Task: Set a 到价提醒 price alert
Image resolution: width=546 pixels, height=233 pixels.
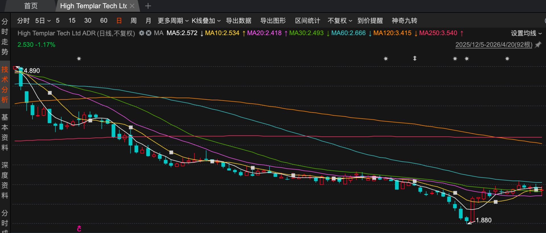Action: click(x=370, y=21)
